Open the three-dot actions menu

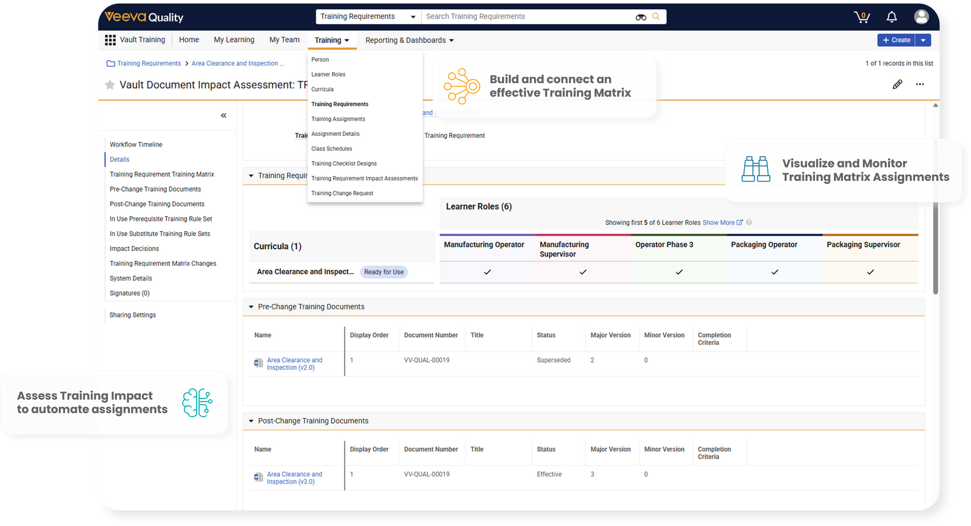click(920, 84)
